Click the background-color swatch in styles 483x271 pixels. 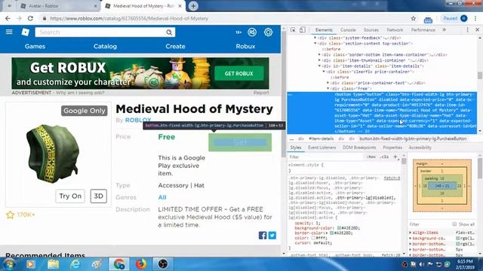point(339,228)
